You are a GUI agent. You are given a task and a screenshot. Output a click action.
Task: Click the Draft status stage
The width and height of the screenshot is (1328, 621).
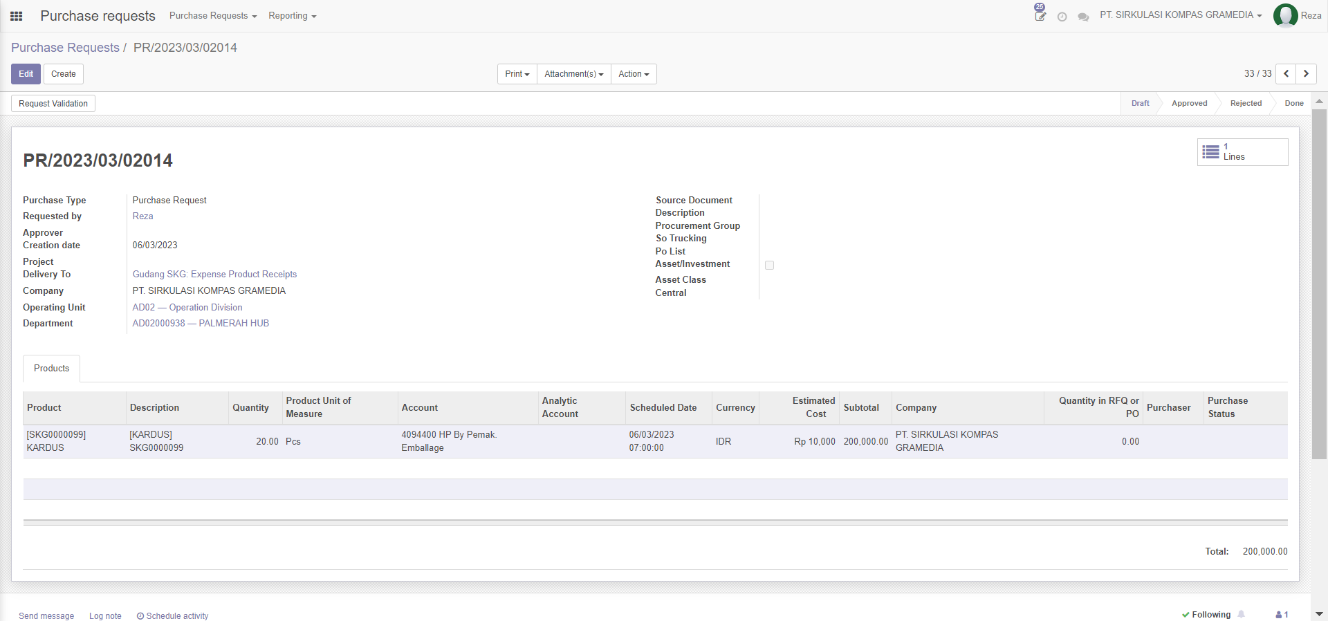point(1140,104)
